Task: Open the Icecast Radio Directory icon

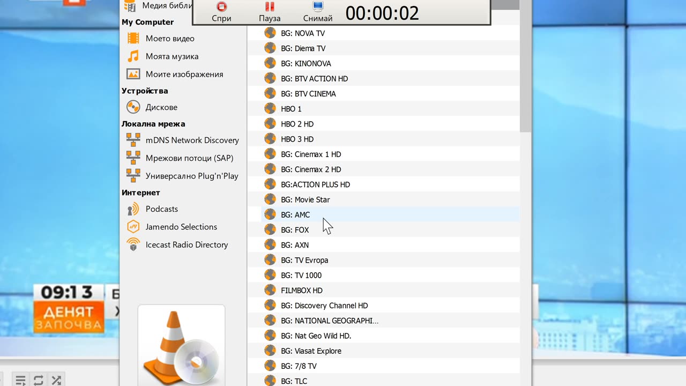Action: (x=133, y=244)
